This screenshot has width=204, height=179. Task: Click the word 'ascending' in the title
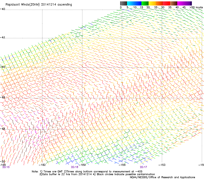(x=65, y=5)
